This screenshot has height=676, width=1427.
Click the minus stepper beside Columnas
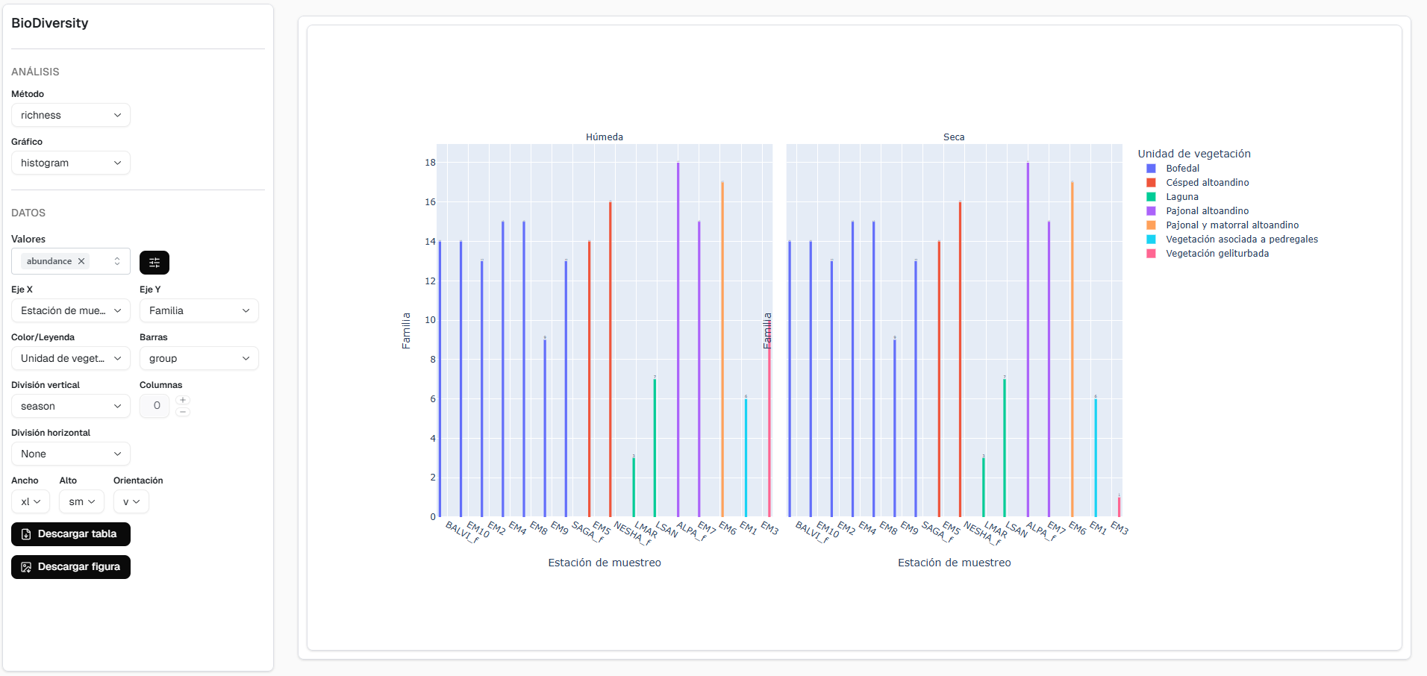(x=183, y=411)
